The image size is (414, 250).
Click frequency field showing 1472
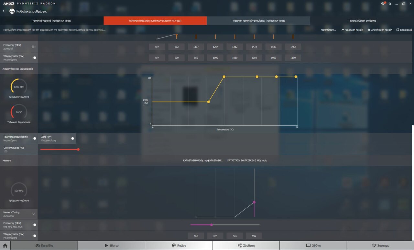(x=254, y=47)
